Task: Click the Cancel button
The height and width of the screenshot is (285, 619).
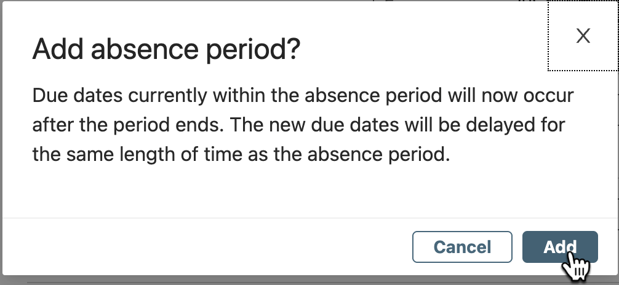Action: 462,247
